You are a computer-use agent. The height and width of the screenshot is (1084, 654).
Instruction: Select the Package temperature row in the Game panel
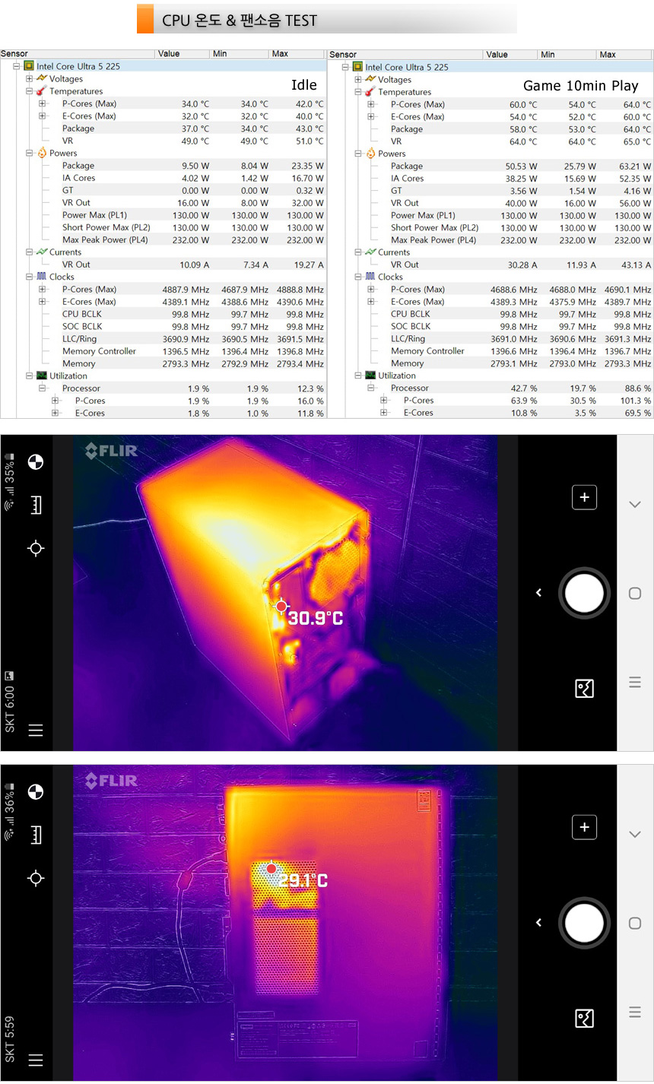[x=407, y=129]
